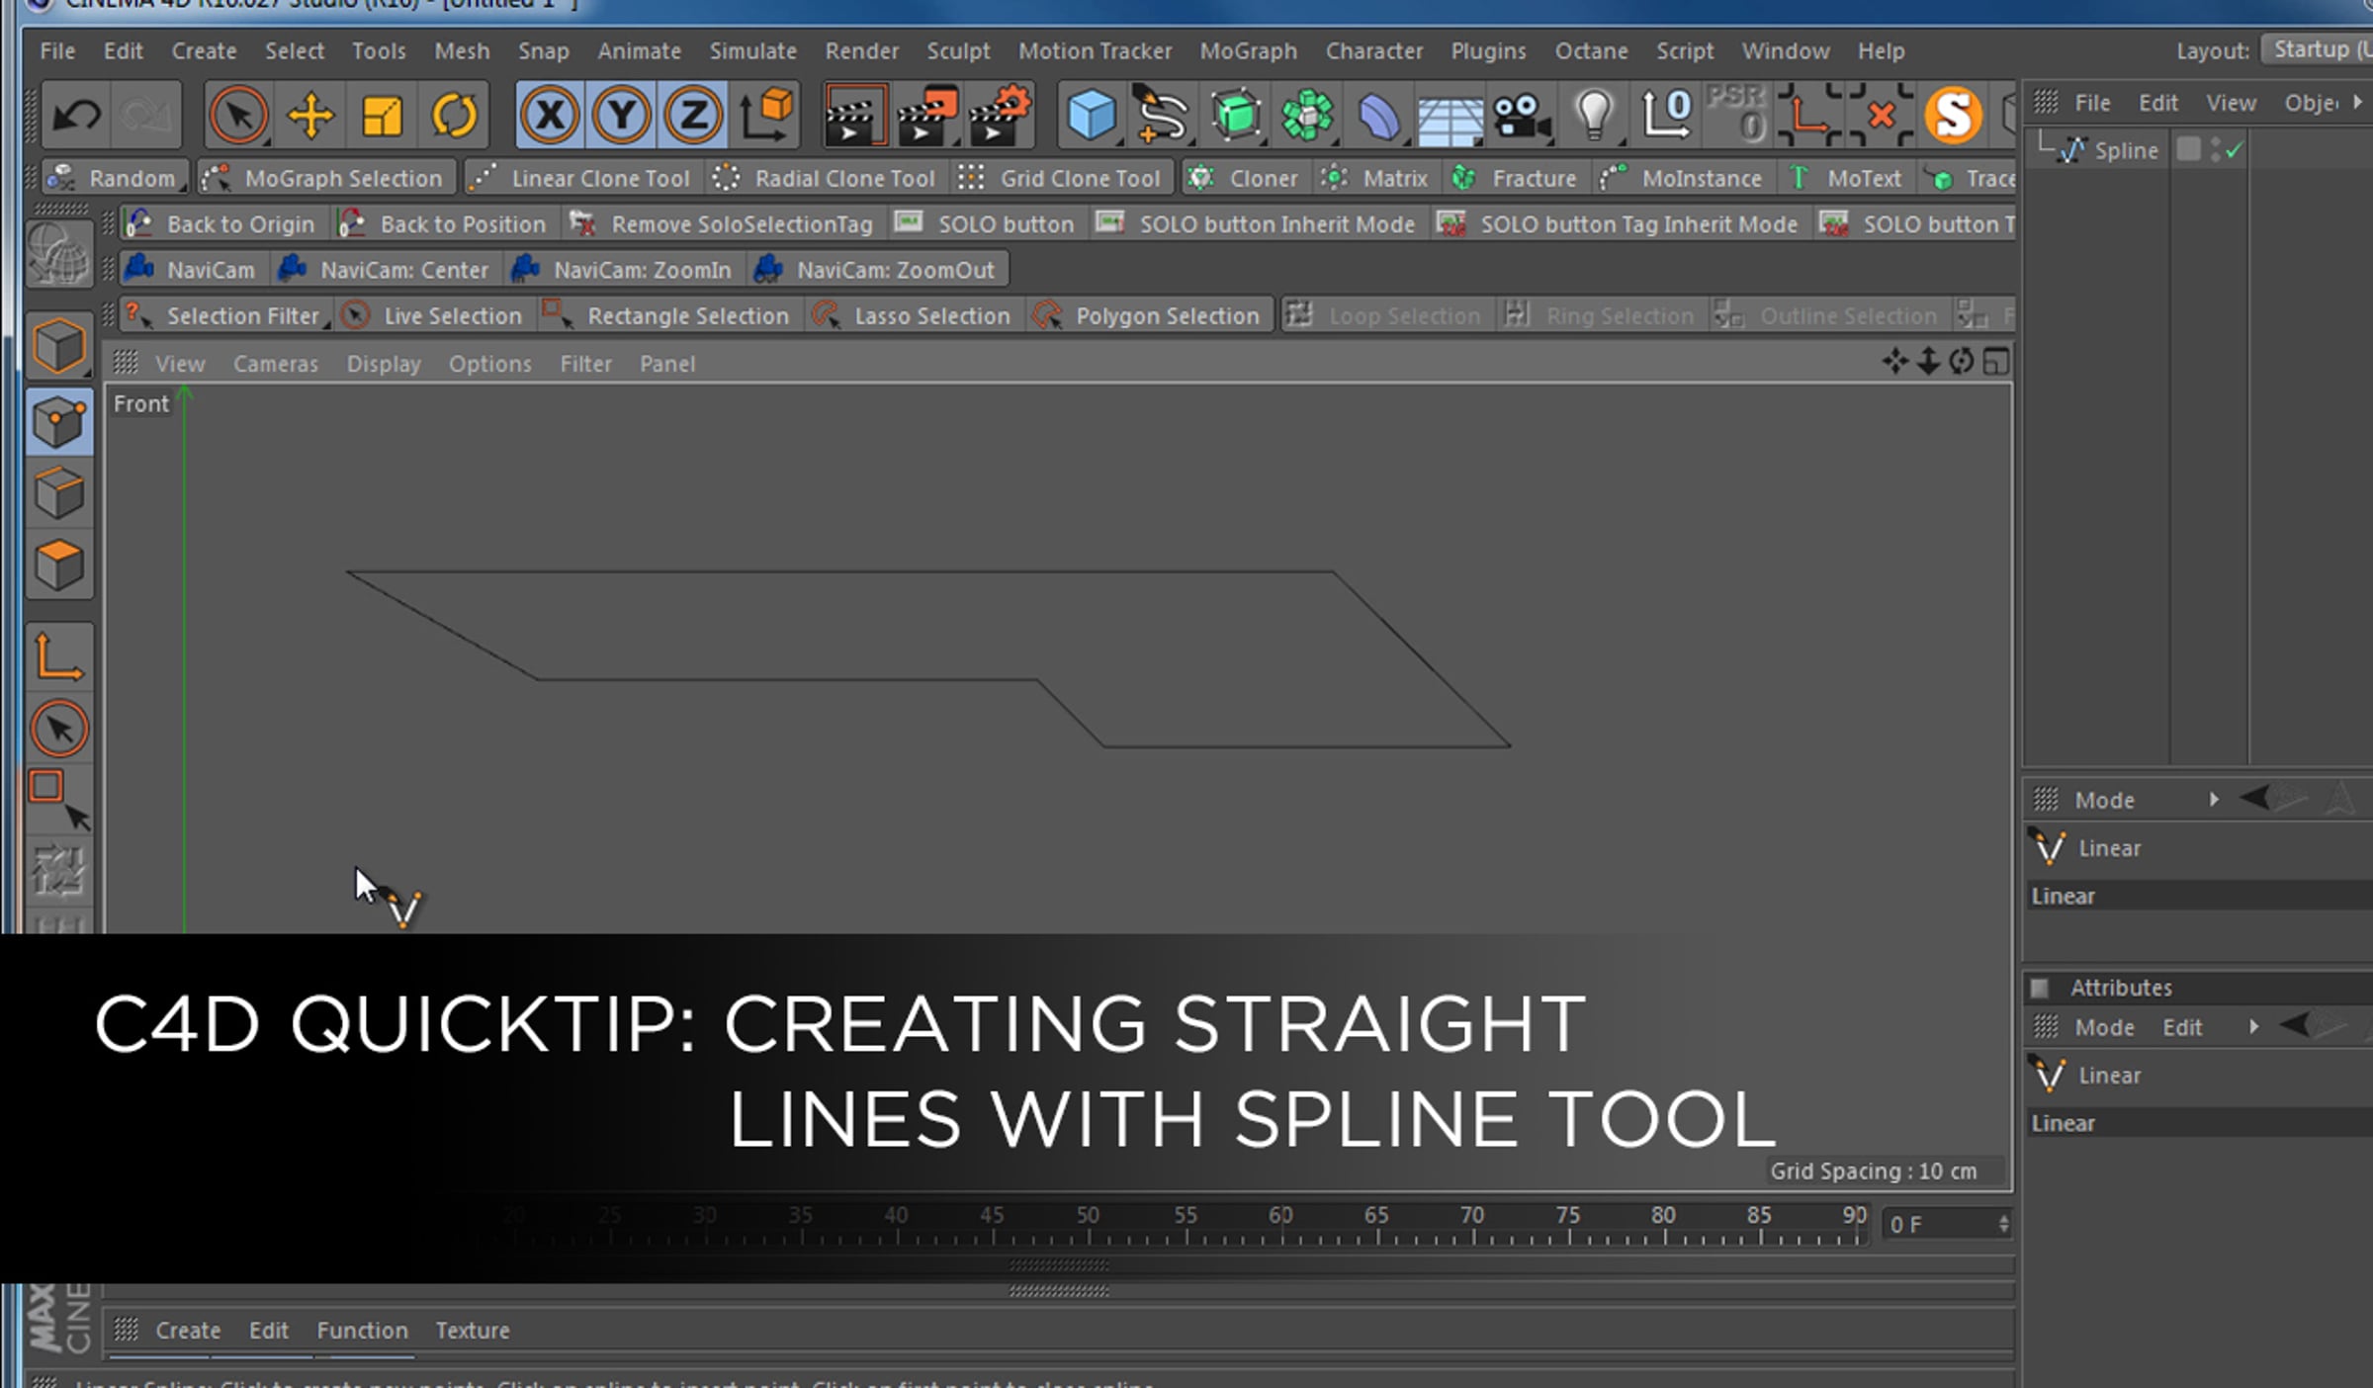Open the Snap menu in the menu bar

pyautogui.click(x=543, y=50)
